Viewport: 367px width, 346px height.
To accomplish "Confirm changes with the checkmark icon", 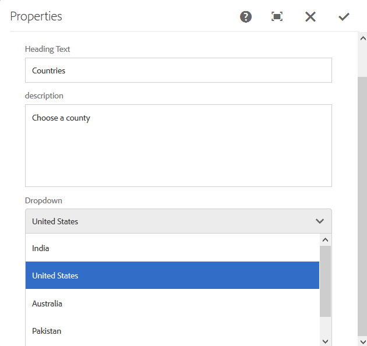I will (344, 16).
